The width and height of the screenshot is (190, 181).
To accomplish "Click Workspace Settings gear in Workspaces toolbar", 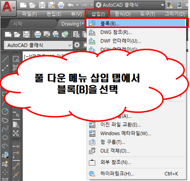I will tap(77, 45).
